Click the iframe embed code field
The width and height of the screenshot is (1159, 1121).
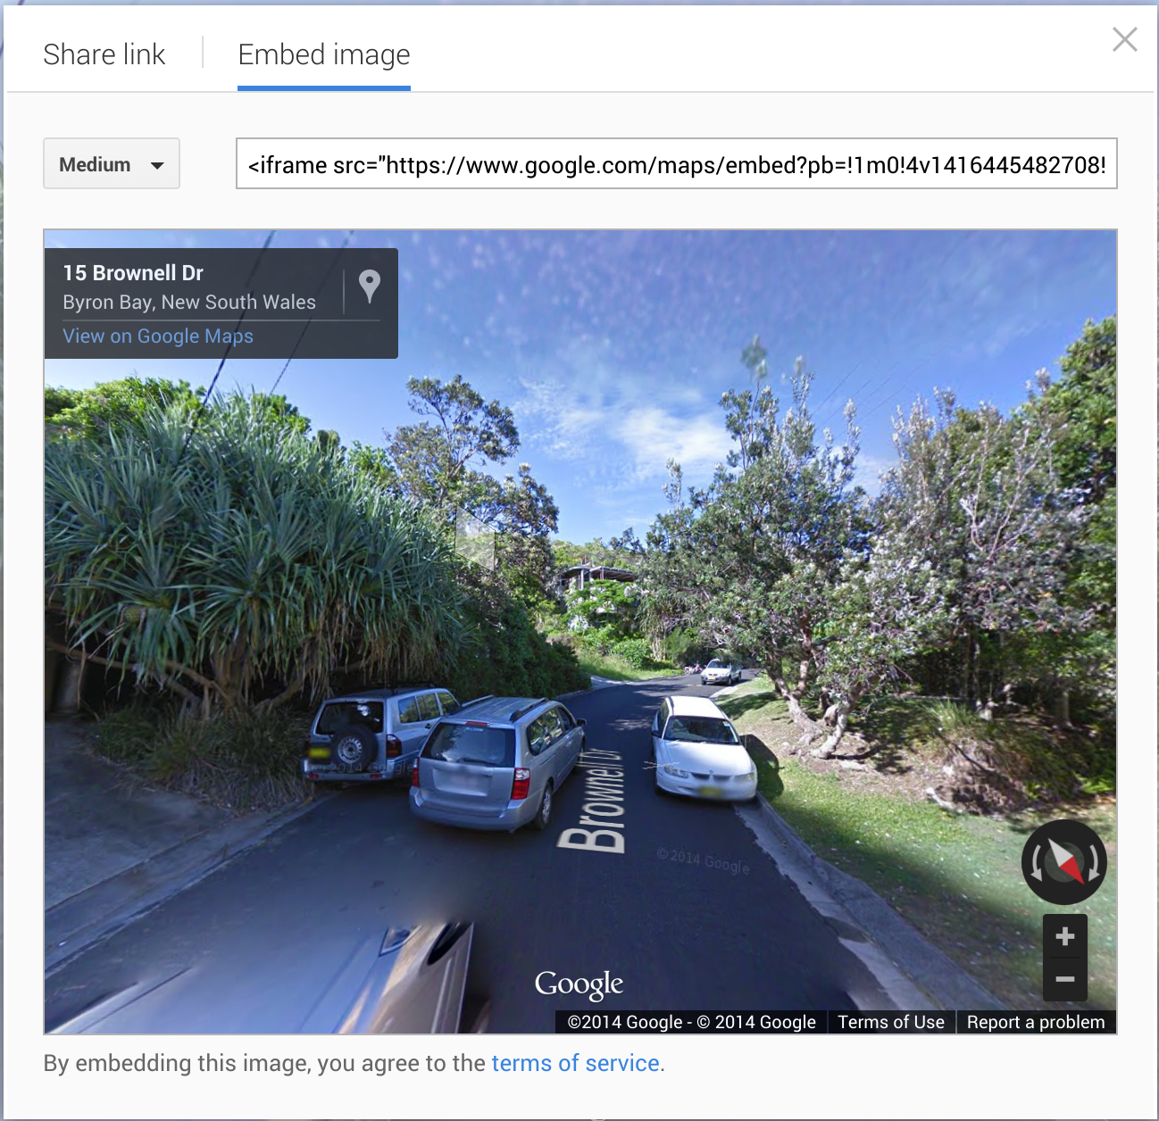click(x=677, y=163)
